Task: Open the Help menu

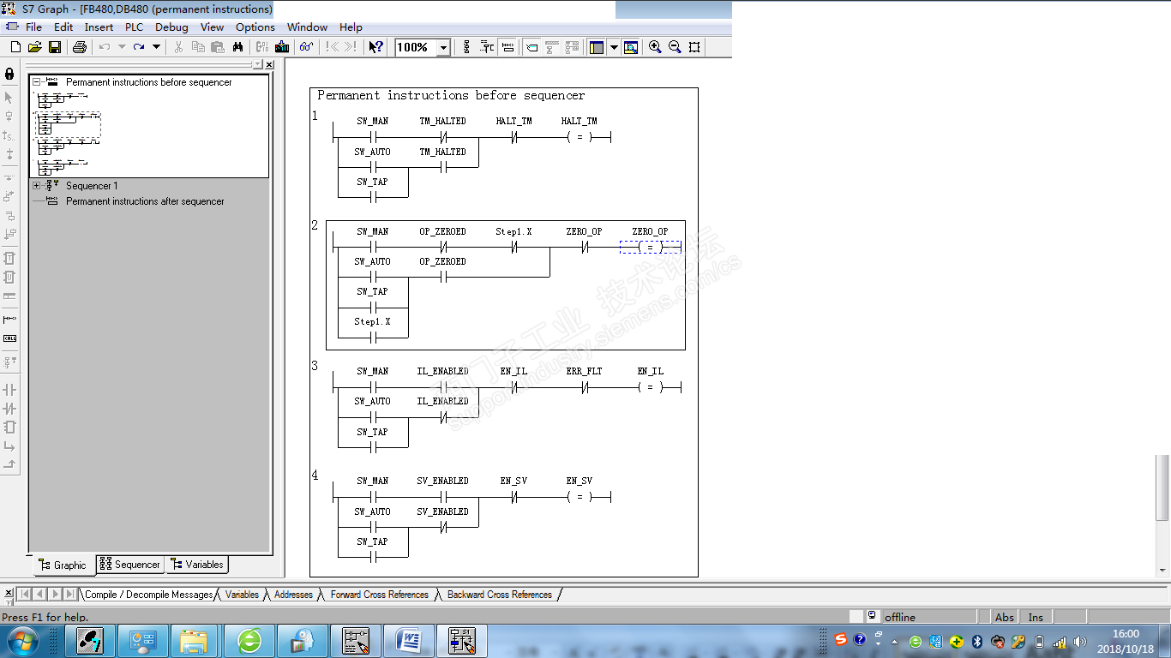Action: [x=351, y=27]
